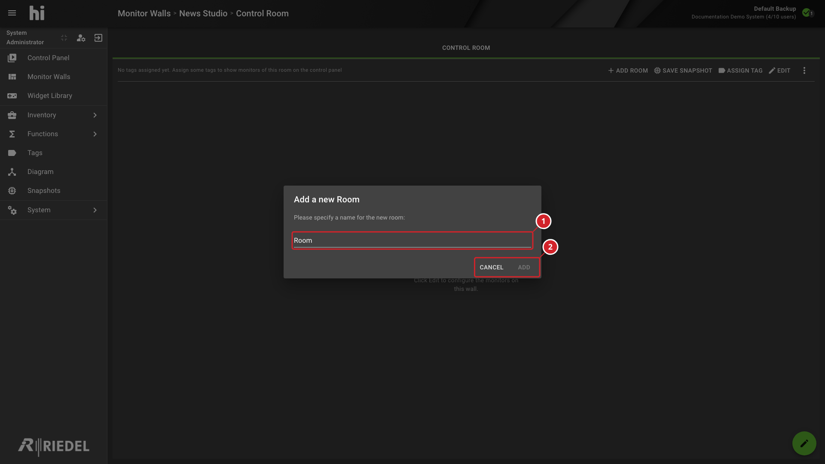
Task: Click News Studio breadcrumb link
Action: tap(203, 13)
